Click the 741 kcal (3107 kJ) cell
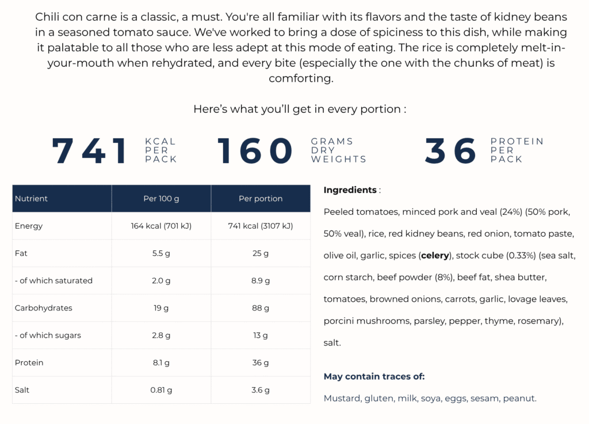Screen dimensions: 589x424 (261, 226)
